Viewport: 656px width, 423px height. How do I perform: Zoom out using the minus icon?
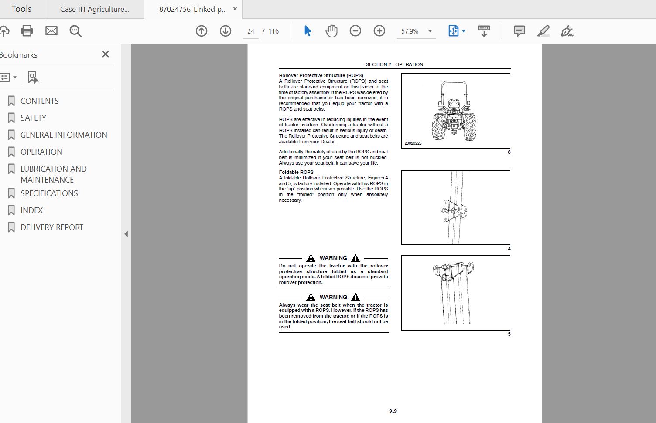tap(355, 31)
